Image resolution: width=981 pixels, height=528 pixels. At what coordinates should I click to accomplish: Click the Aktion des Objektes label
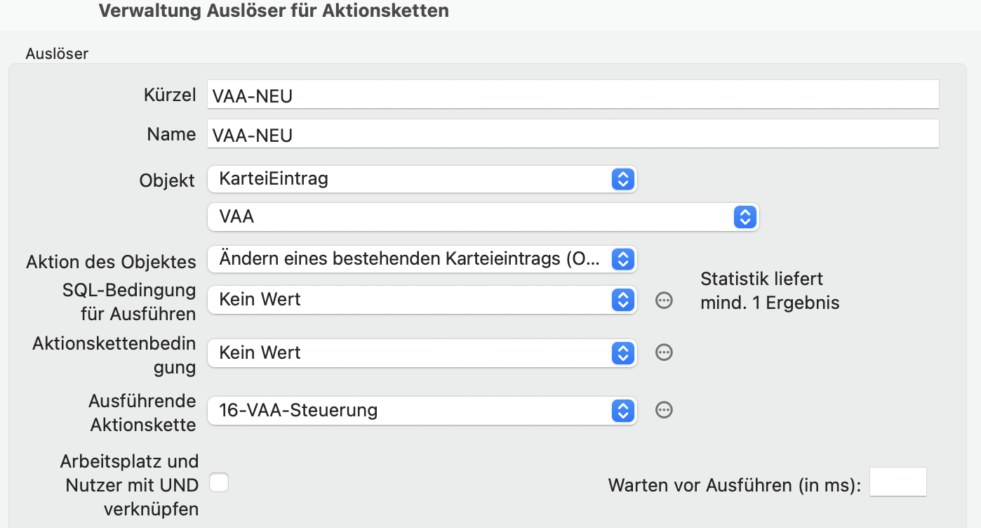111,262
